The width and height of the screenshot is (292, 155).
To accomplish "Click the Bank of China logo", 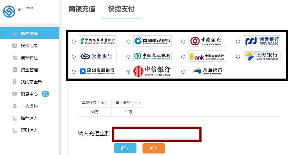I will pyautogui.click(x=207, y=41).
